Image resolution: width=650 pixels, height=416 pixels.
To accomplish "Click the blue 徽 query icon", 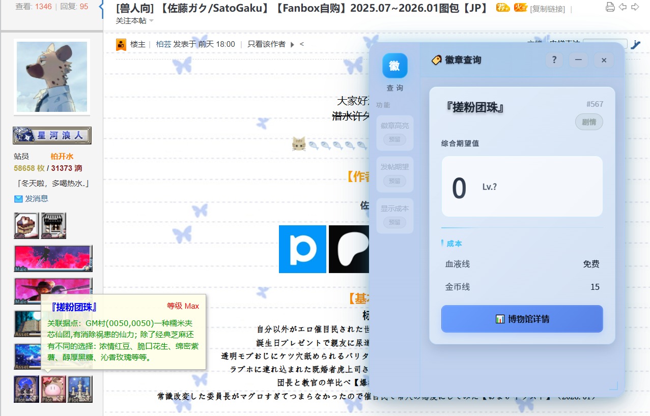I will 394,66.
